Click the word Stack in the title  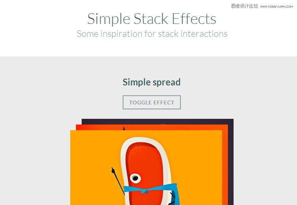pyautogui.click(x=151, y=19)
